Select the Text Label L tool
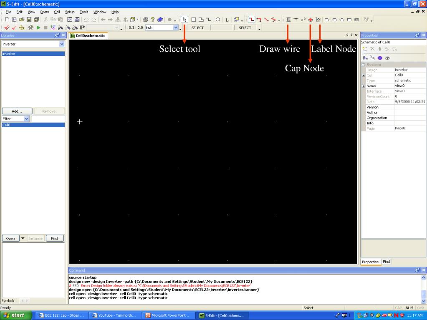This screenshot has height=320, width=427. (x=227, y=20)
